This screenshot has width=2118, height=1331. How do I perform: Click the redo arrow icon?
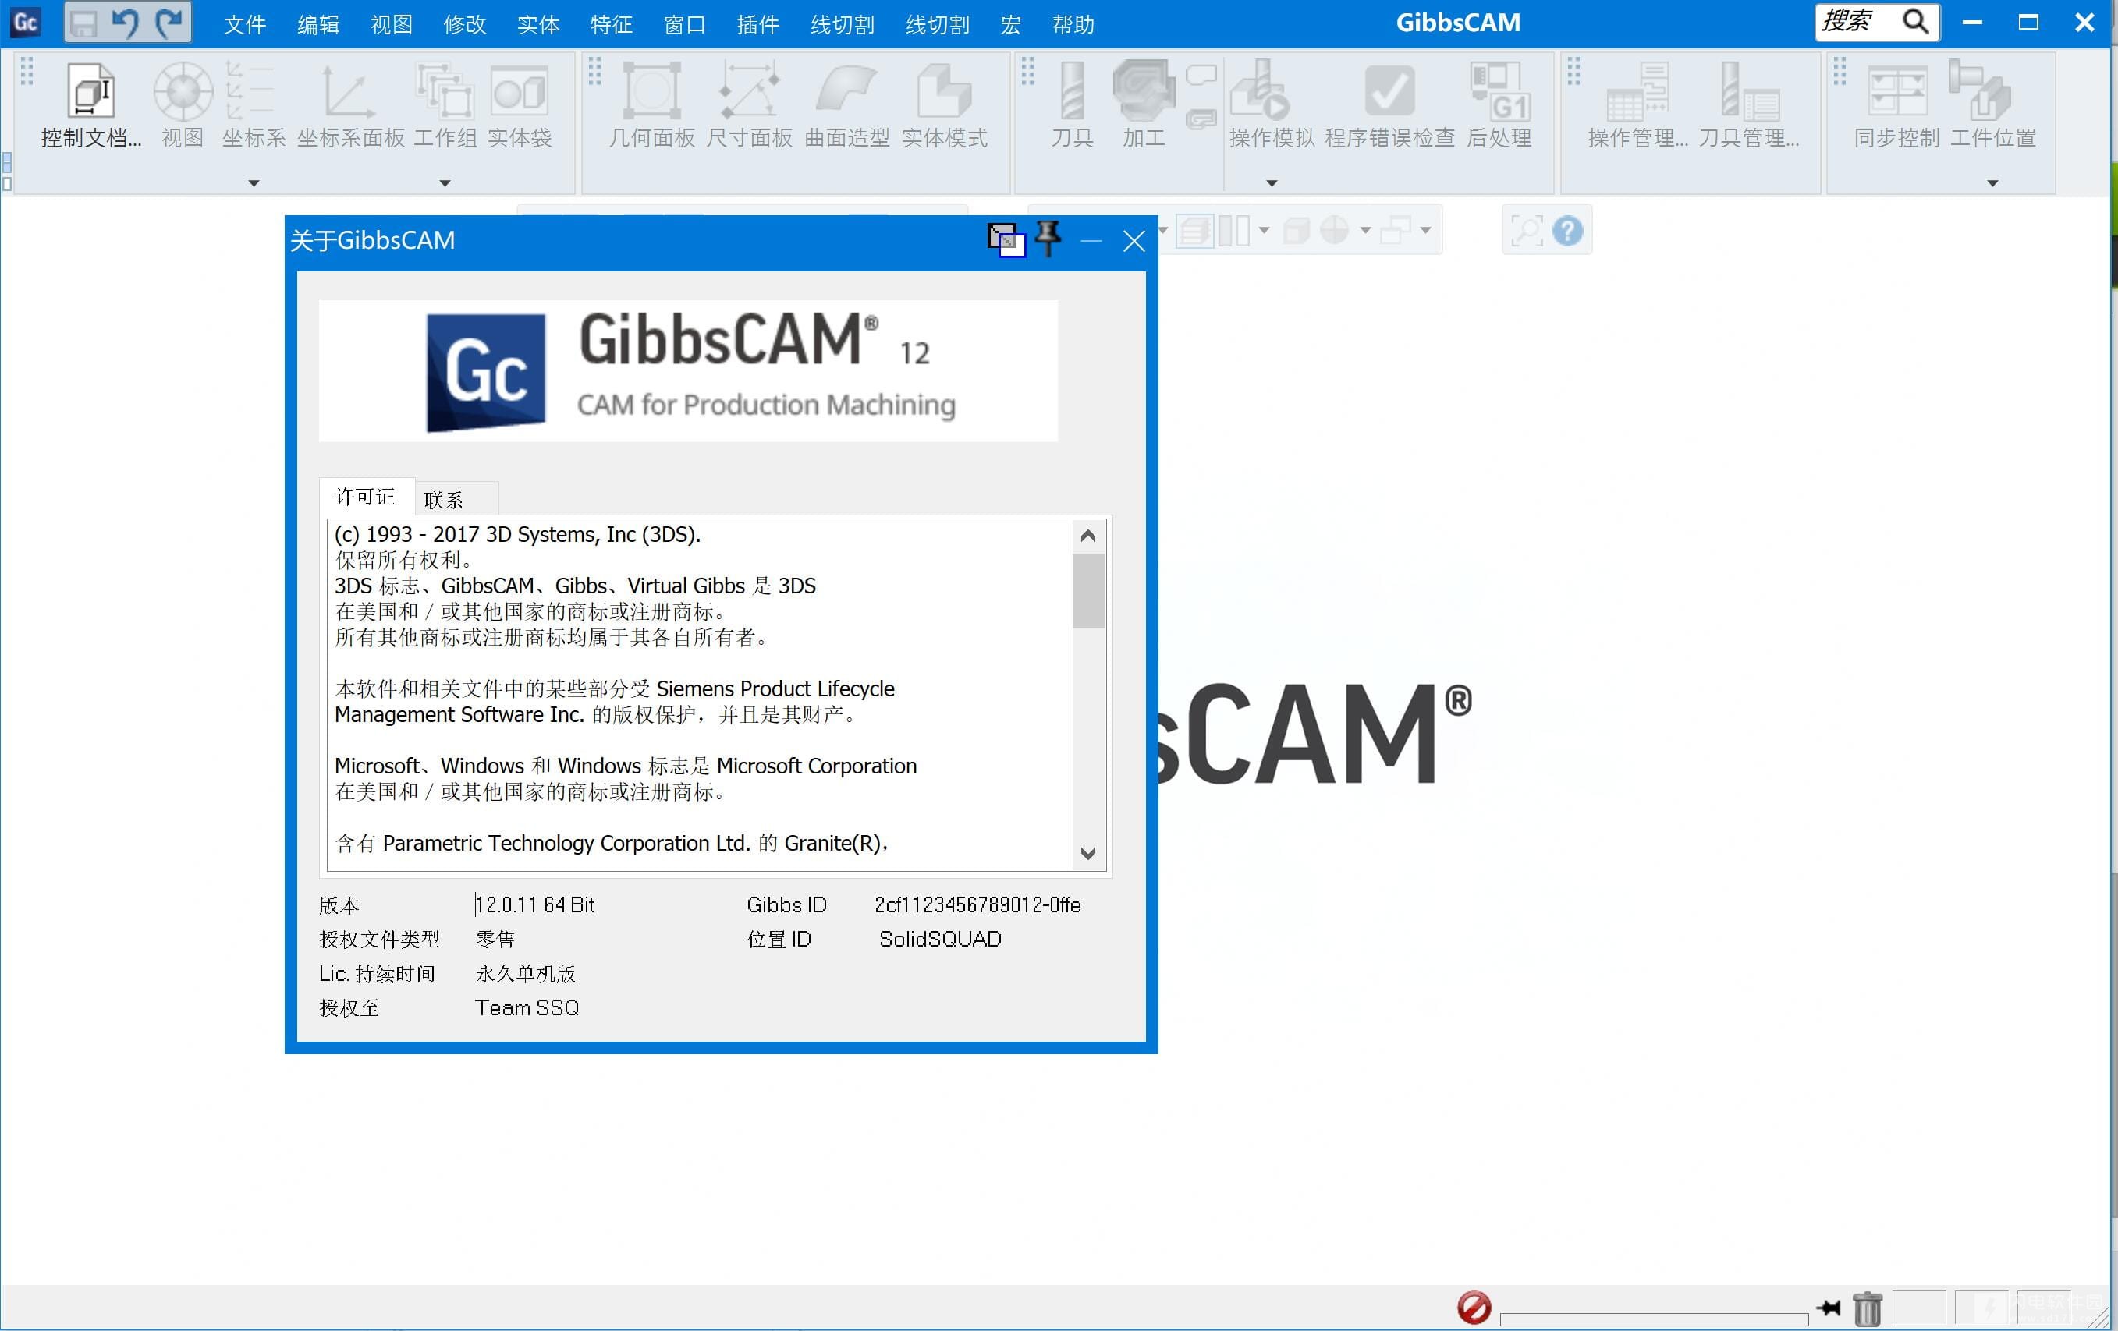click(169, 23)
